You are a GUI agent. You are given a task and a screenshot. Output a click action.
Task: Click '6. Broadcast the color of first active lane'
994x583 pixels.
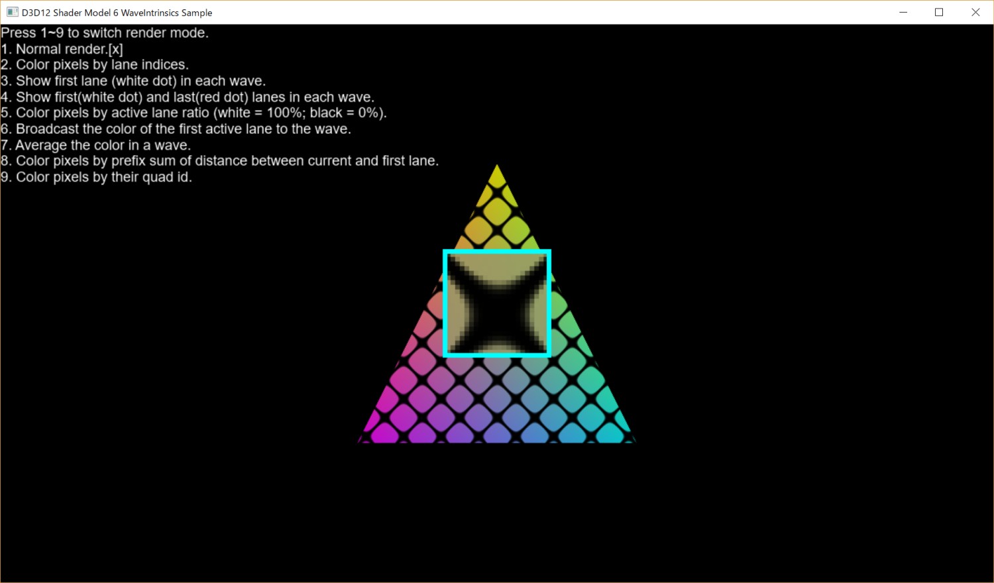coord(176,129)
